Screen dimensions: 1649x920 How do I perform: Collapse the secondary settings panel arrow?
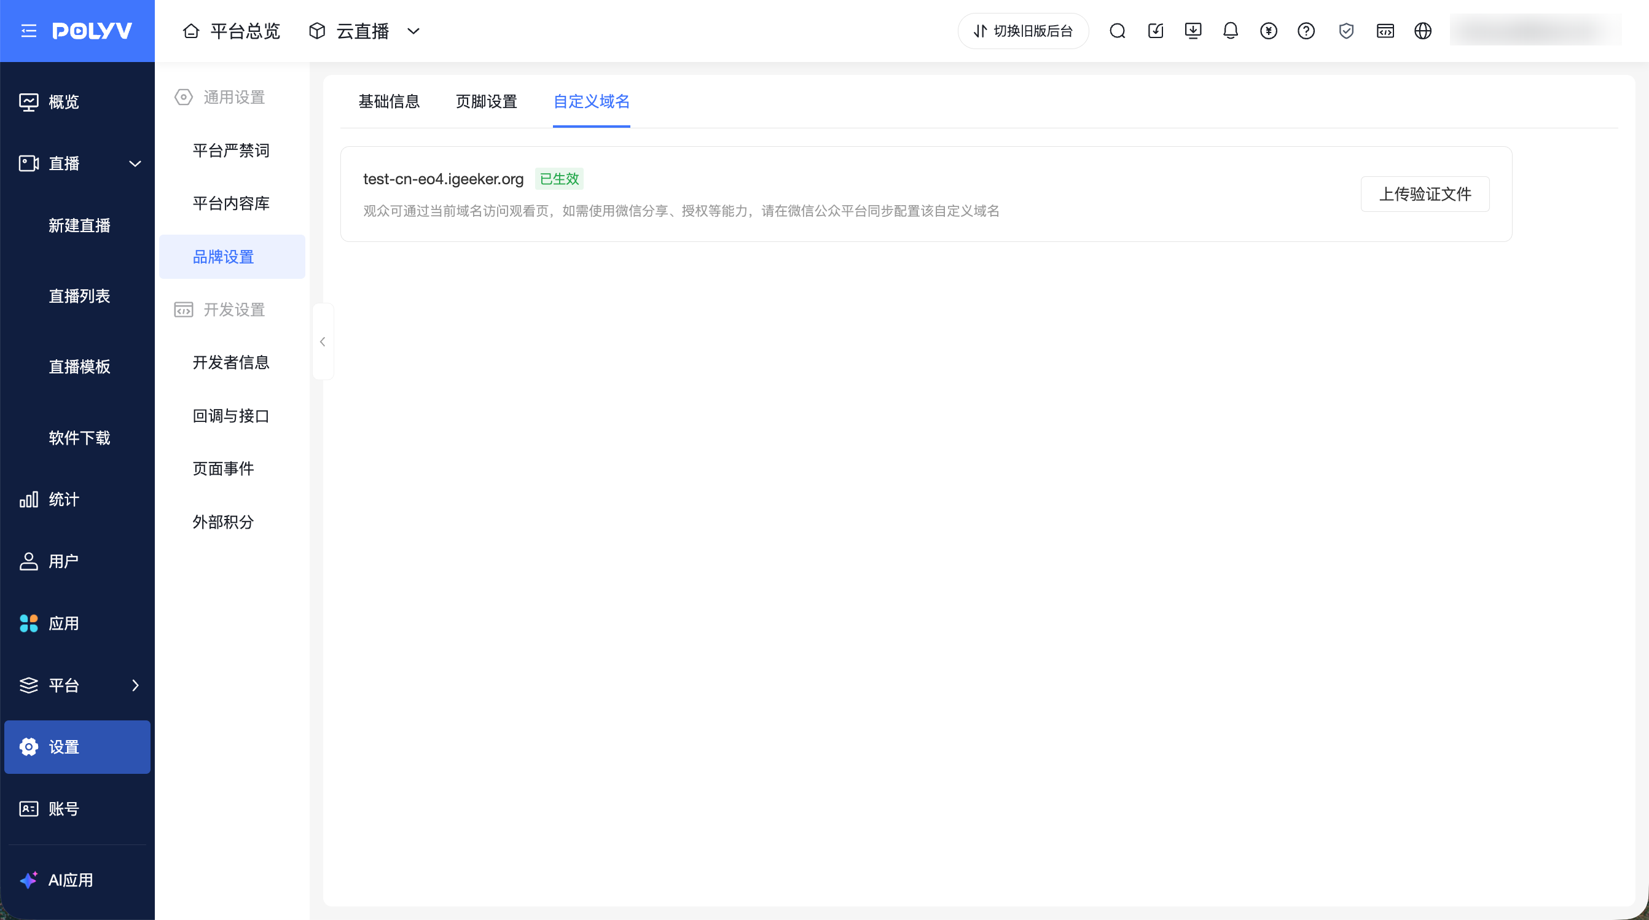point(323,341)
